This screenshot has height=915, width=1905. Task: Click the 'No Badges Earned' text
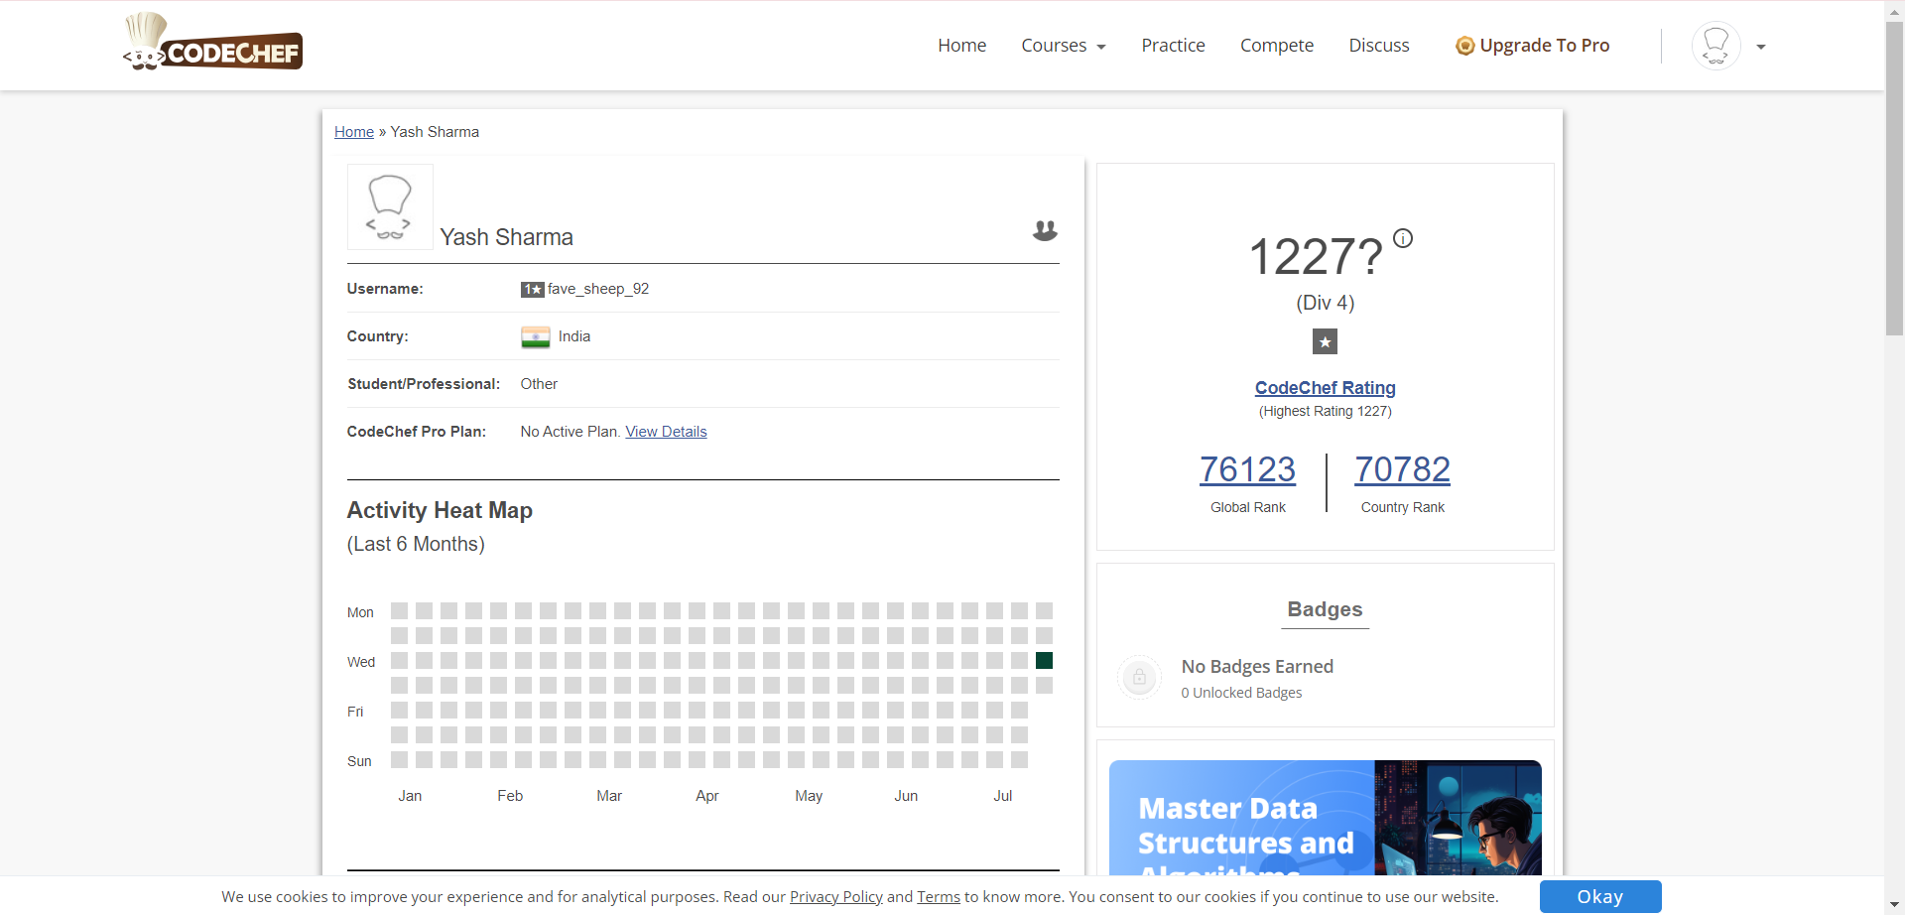point(1257,667)
